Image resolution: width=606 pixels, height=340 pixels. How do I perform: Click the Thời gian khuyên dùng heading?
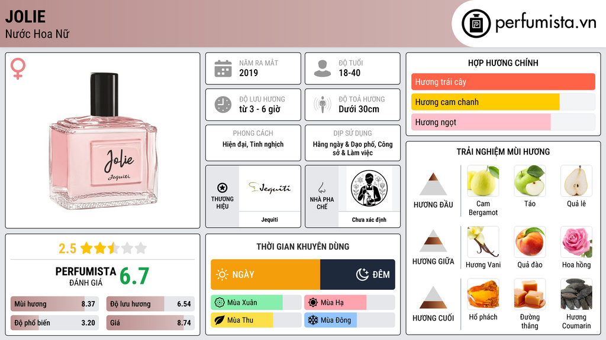(303, 247)
